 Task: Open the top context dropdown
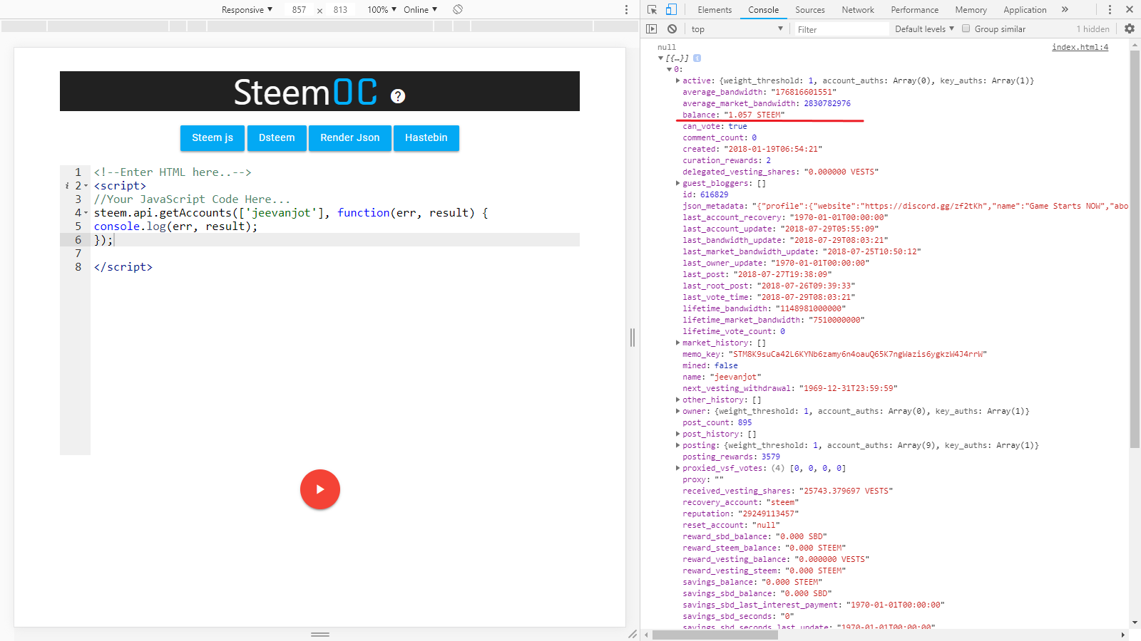(x=737, y=29)
